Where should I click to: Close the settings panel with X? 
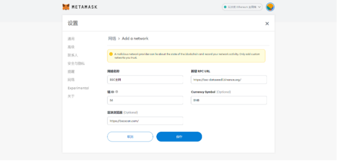click(x=267, y=24)
